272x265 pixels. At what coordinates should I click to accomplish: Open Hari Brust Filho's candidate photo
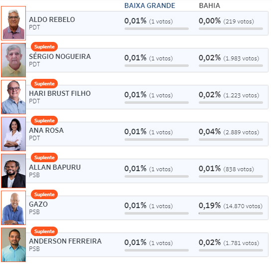point(13,97)
